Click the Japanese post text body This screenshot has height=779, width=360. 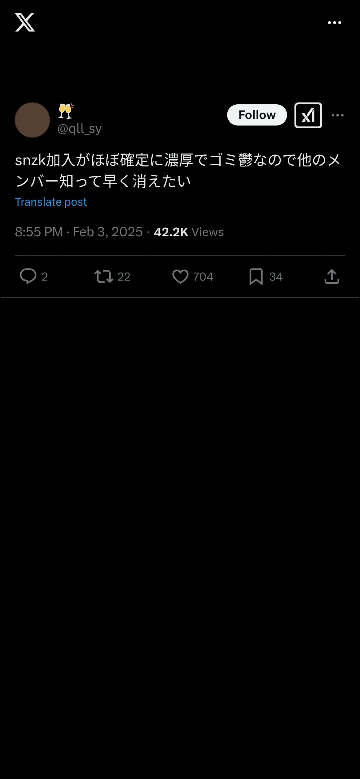pos(178,170)
